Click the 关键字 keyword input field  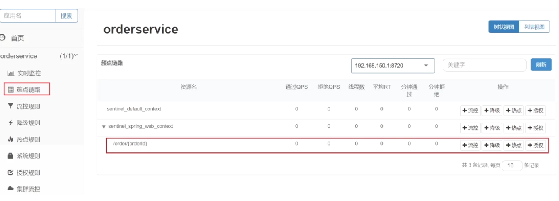[484, 65]
